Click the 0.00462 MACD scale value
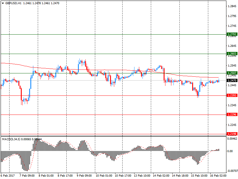238x179 pixels. 232,139
